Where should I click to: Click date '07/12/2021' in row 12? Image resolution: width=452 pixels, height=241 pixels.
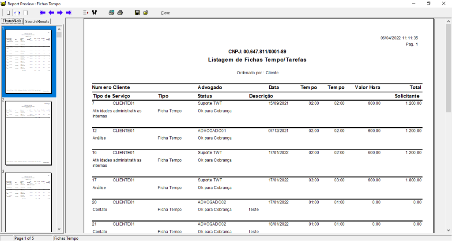[279, 131]
